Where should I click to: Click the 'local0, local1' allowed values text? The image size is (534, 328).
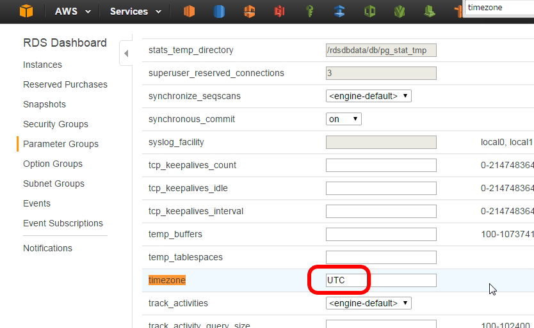[506, 142]
